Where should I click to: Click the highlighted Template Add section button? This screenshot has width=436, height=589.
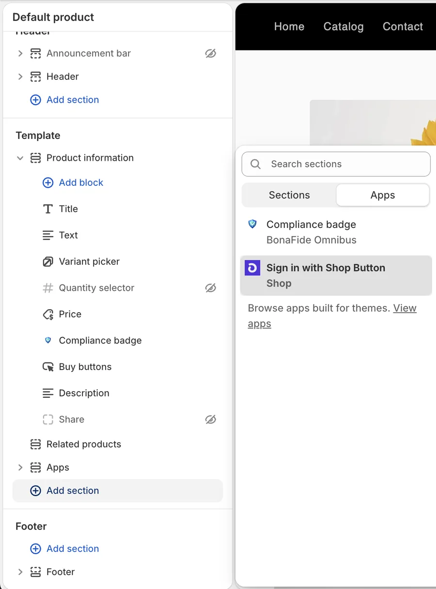[118, 491]
